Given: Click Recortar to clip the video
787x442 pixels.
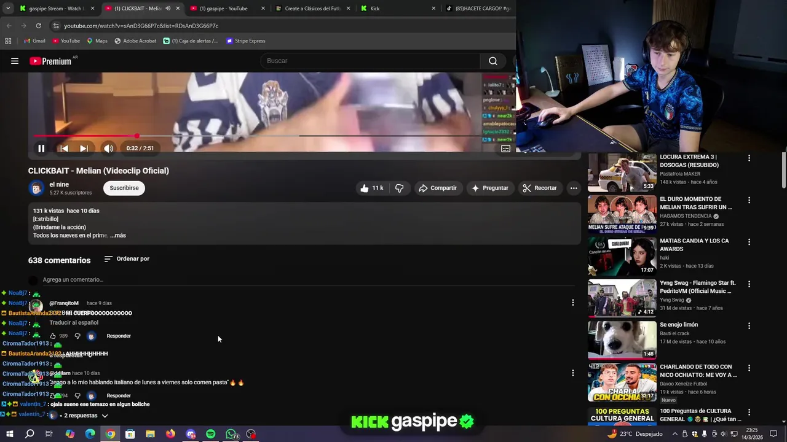Looking at the screenshot, I should pos(540,188).
